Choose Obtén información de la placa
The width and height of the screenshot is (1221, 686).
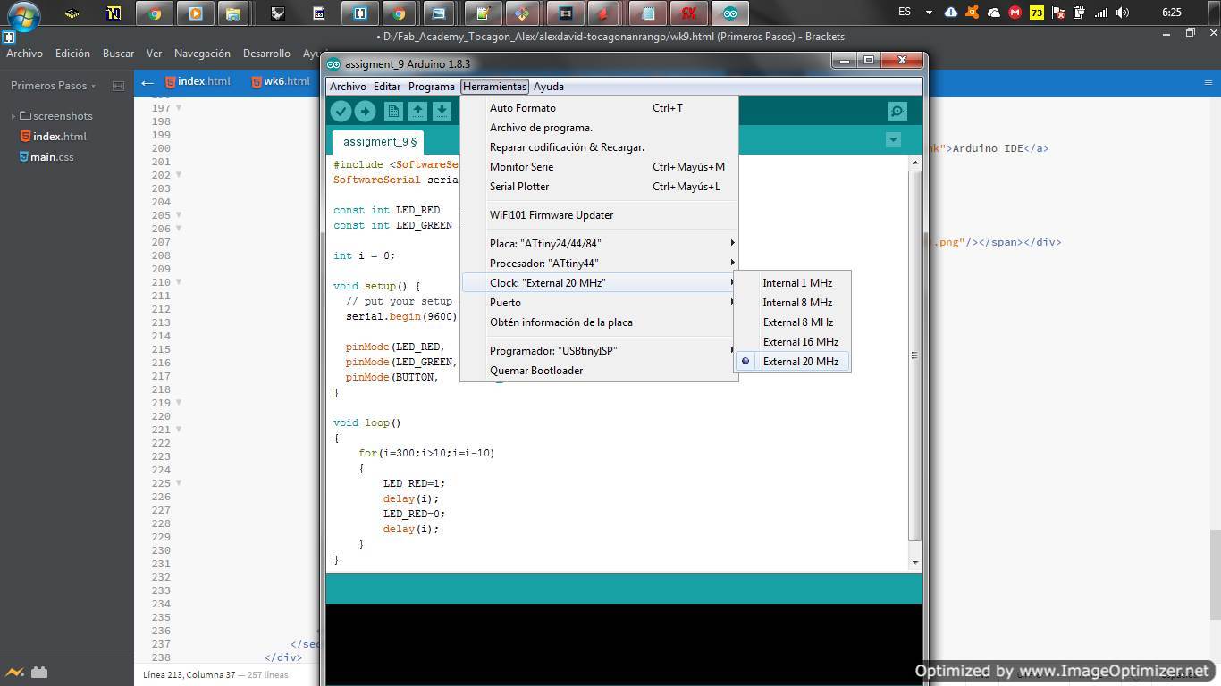pyautogui.click(x=599, y=322)
